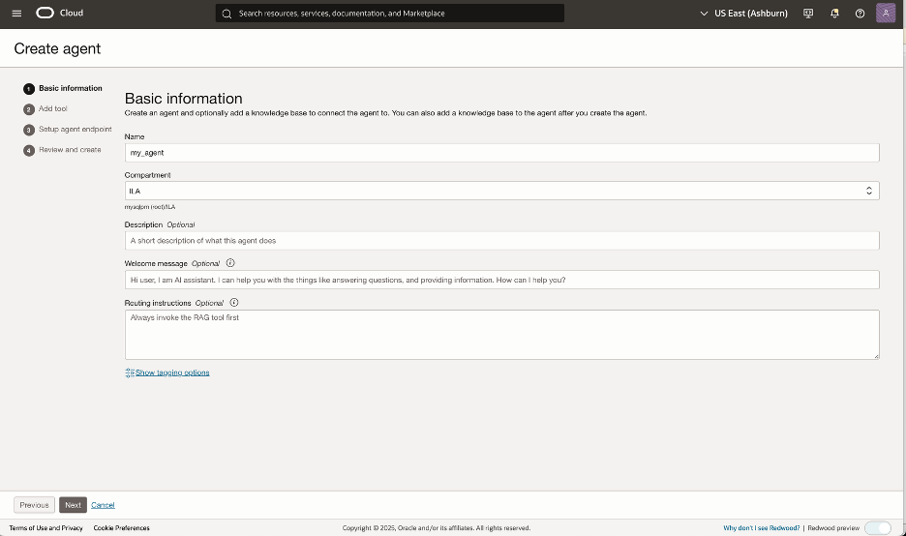Click the Next button

[x=73, y=505]
